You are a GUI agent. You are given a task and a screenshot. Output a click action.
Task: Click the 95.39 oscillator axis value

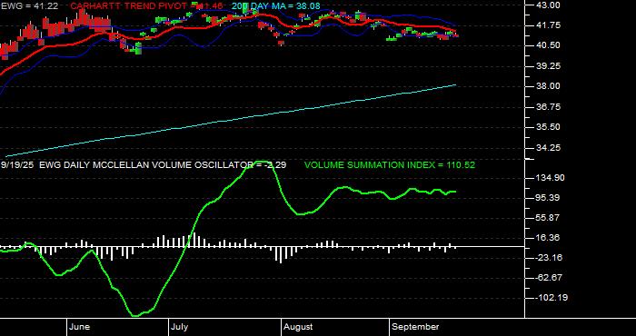(x=548, y=198)
